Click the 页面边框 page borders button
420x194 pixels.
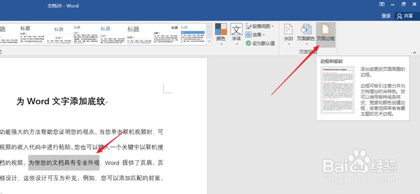(x=325, y=35)
